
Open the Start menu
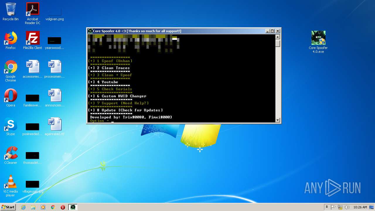point(8,207)
